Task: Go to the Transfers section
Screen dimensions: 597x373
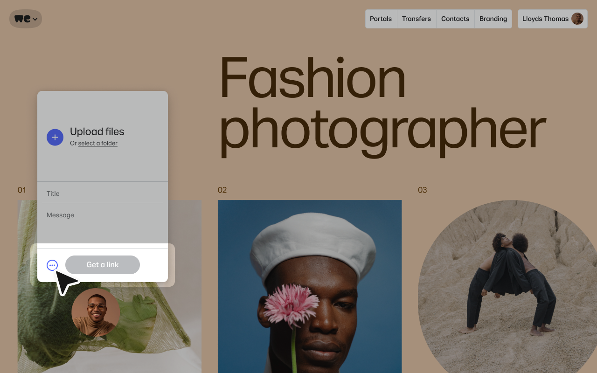Action: (416, 19)
